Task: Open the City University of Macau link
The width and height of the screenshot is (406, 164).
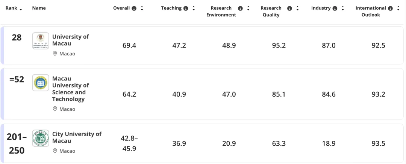Action: pos(77,137)
